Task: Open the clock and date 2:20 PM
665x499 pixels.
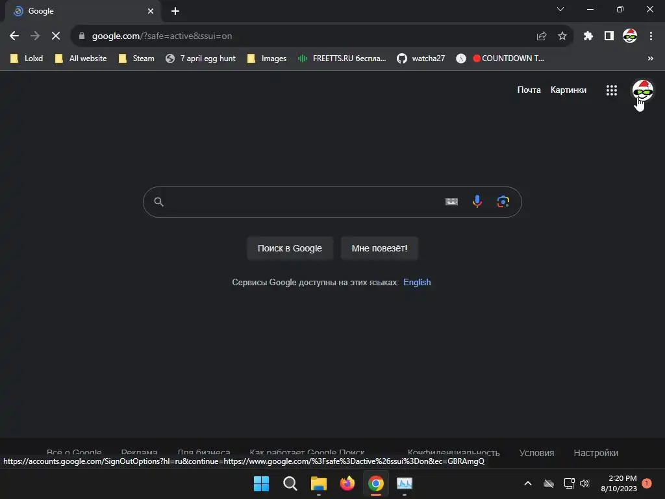Action: (x=619, y=483)
